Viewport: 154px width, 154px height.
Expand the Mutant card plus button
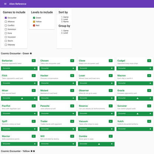[x=72, y=91]
